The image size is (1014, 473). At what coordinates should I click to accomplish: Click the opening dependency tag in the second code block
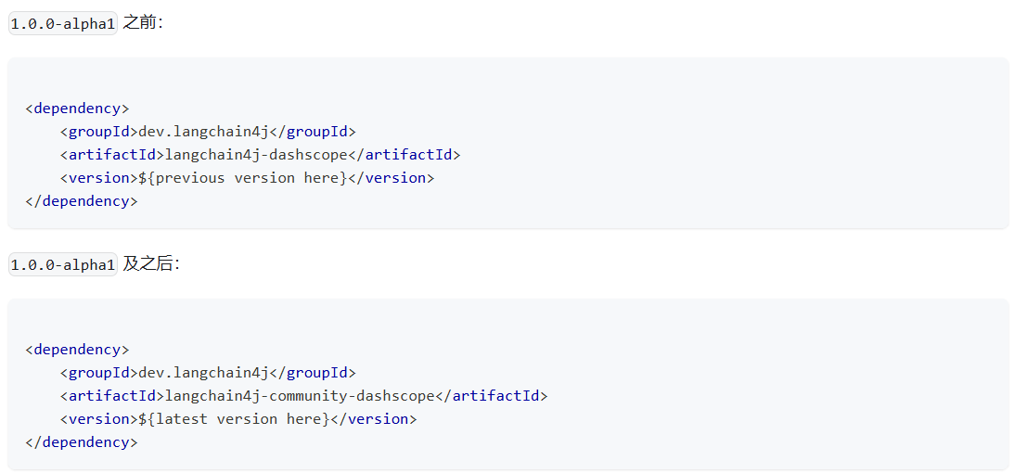coord(77,350)
